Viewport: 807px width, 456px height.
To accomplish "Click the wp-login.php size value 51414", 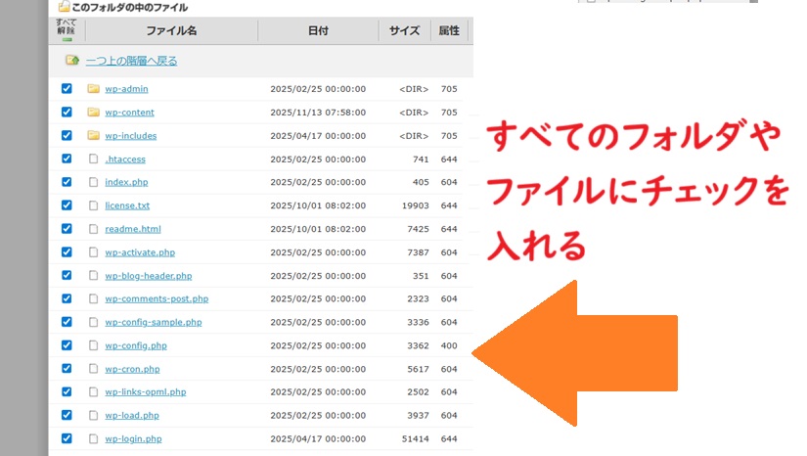I will pos(416,439).
